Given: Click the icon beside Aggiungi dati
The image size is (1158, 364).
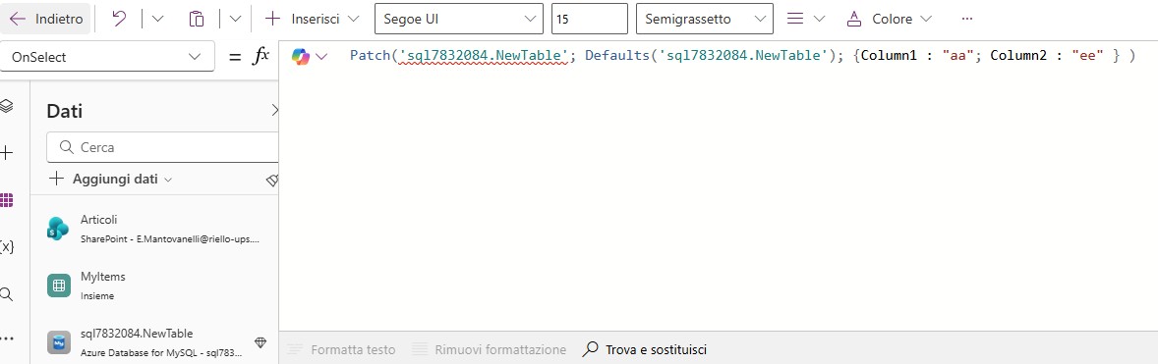Looking at the screenshot, I should pyautogui.click(x=271, y=180).
